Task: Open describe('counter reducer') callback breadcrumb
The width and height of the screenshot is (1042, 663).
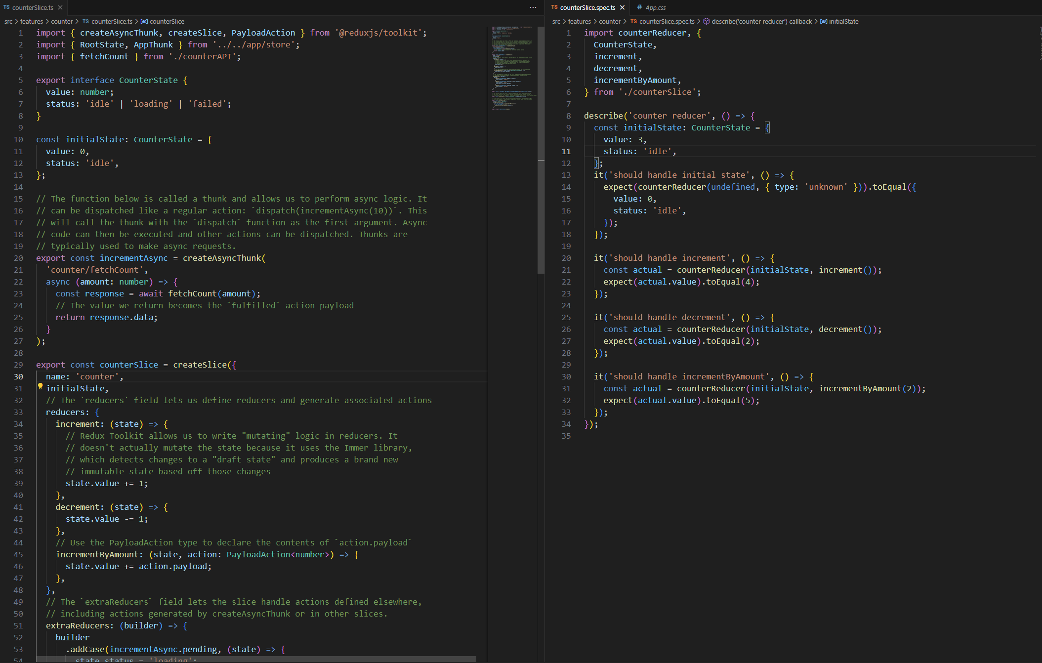Action: coord(761,21)
